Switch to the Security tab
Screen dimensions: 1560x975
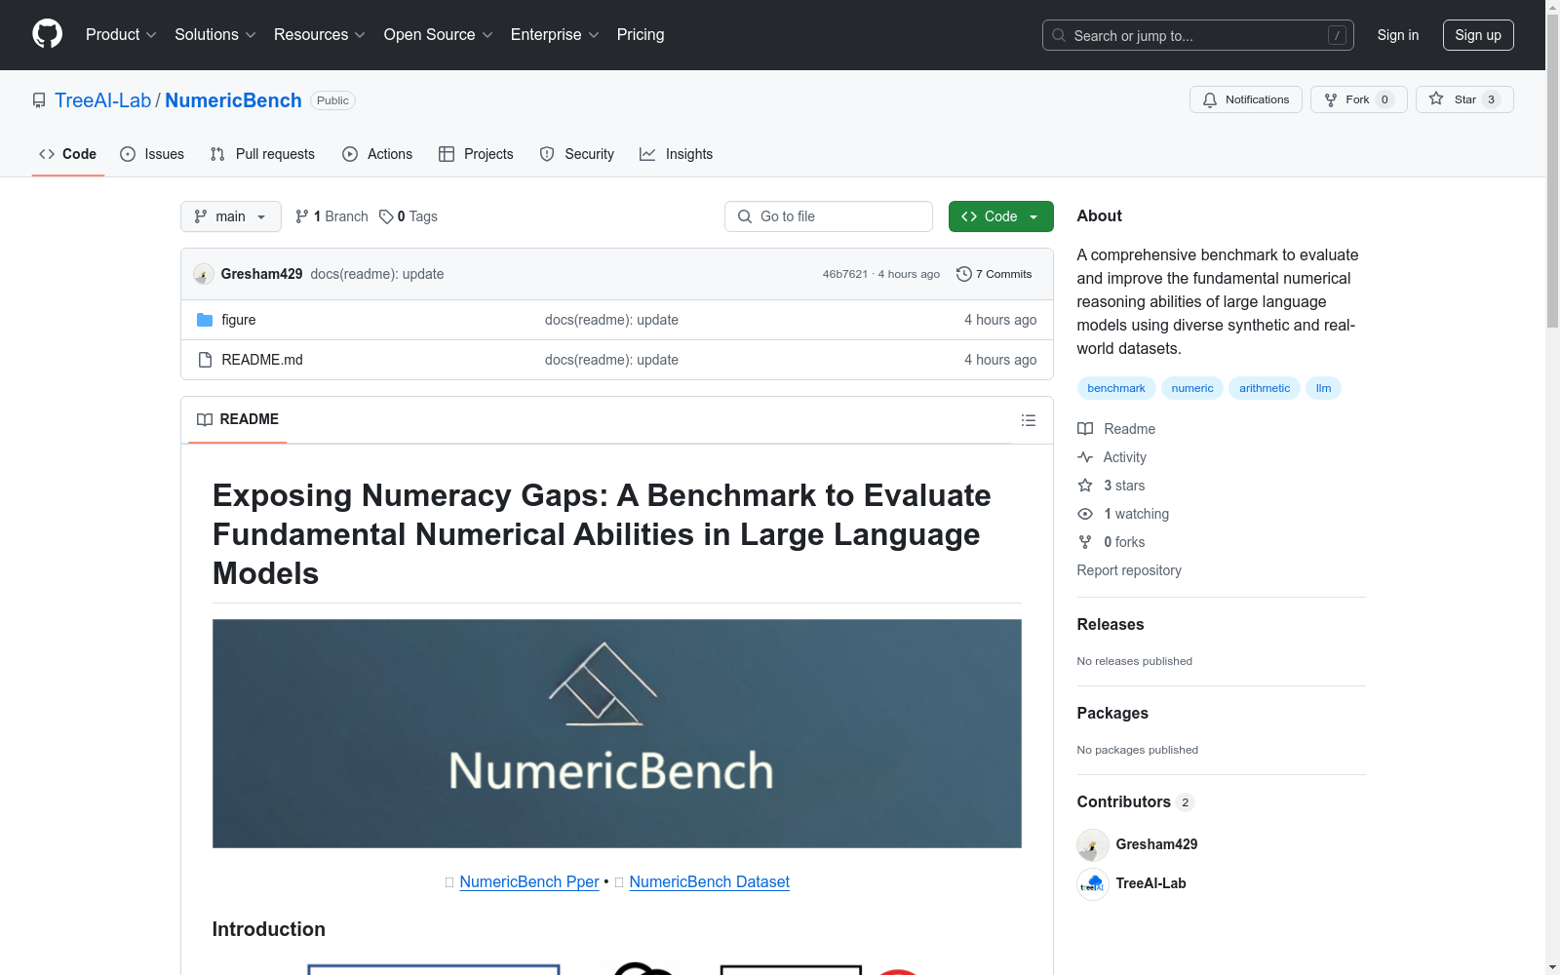point(577,154)
